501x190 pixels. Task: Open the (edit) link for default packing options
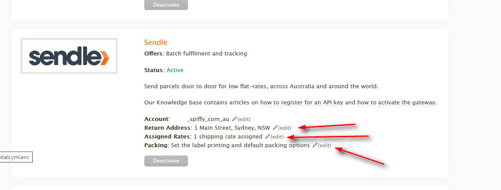click(x=324, y=145)
